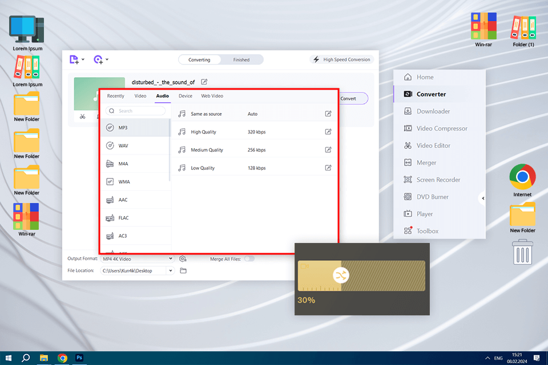The width and height of the screenshot is (548, 365).
Task: Click the ENG language indicator
Action: click(x=498, y=358)
